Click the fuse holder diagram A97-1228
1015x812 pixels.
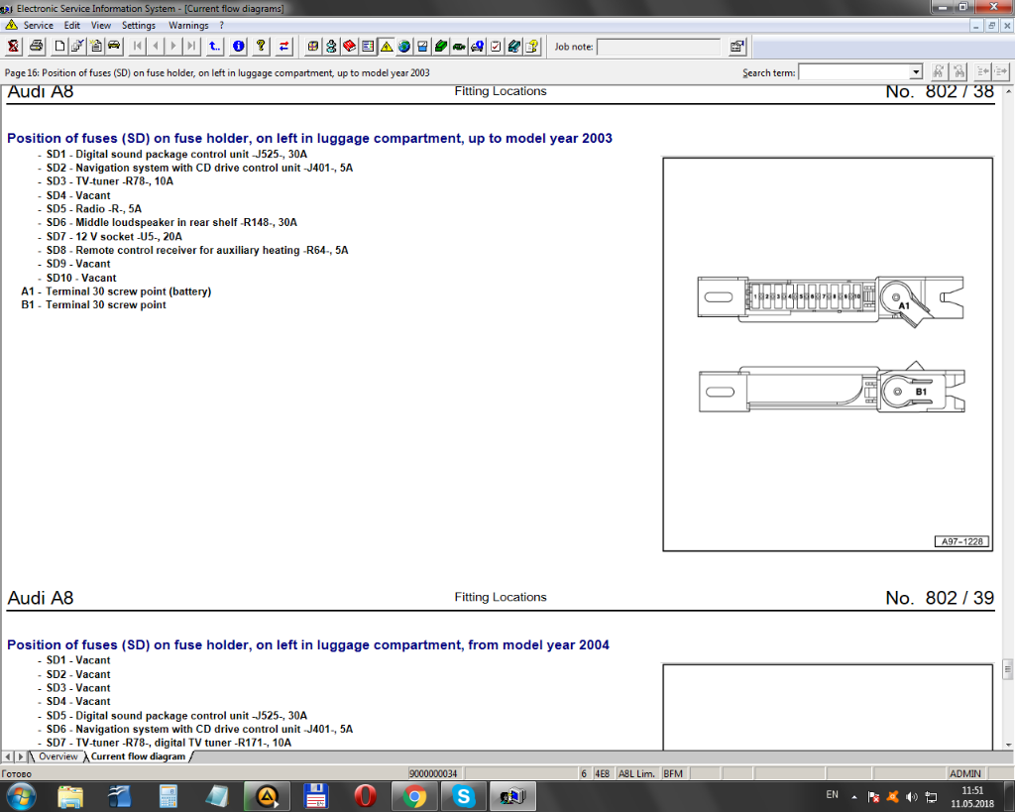[828, 354]
